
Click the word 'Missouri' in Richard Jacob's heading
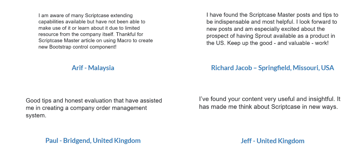coord(306,68)
